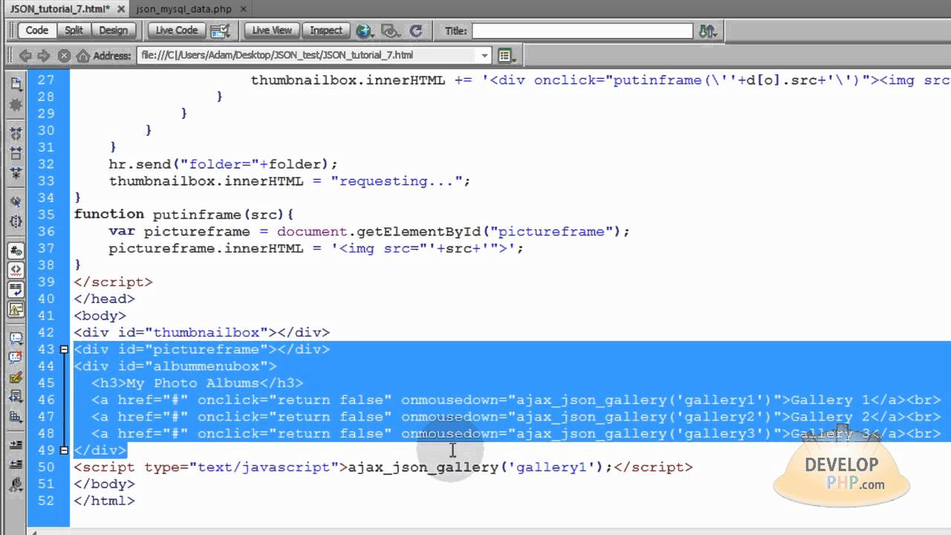This screenshot has height=535, width=951.
Task: Collapse the code block at line 43
Action: tap(64, 349)
